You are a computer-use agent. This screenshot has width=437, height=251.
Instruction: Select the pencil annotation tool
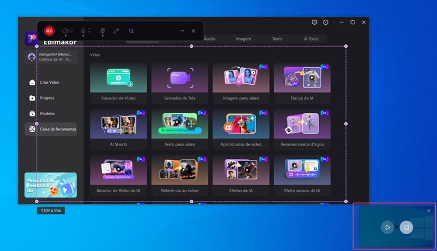116,31
